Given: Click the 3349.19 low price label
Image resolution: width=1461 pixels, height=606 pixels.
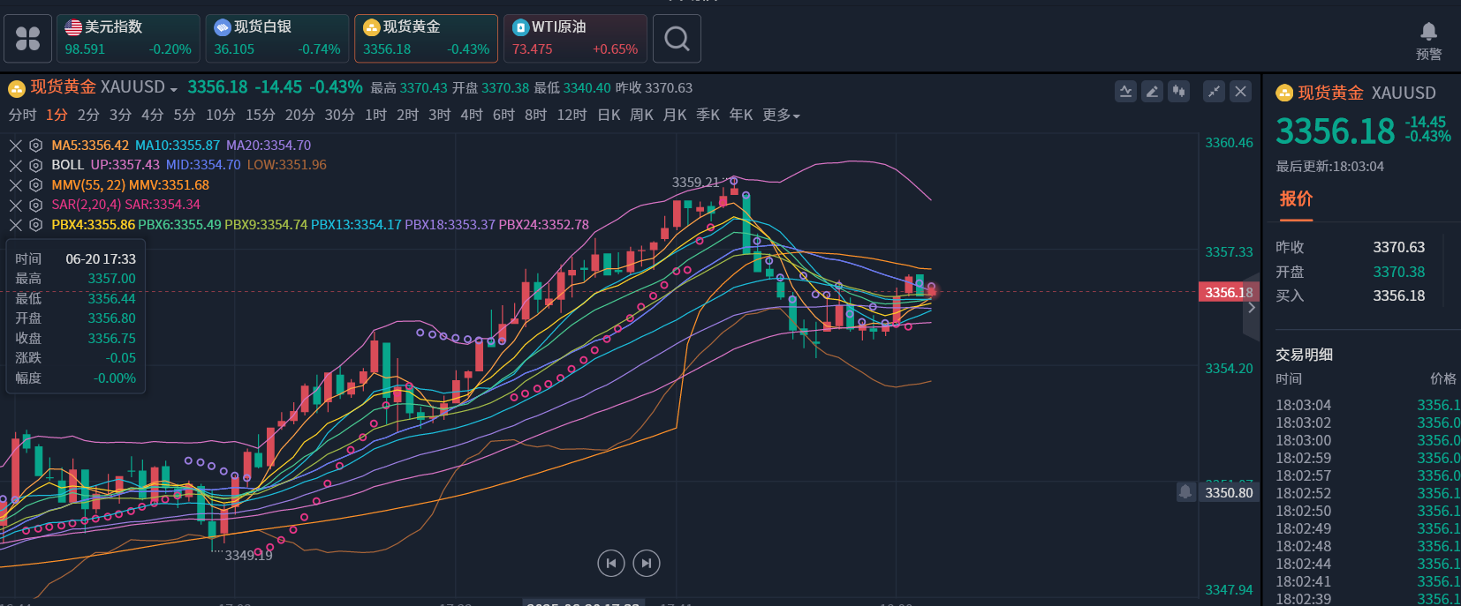Looking at the screenshot, I should (248, 556).
